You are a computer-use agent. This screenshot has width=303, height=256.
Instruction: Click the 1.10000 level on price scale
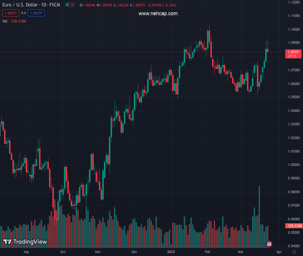point(293,29)
